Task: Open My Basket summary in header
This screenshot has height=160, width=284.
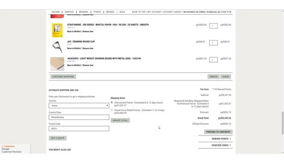Action: 202,12
